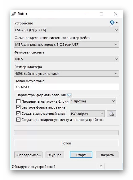
Task: Open the device dropdown showing ESD-ISO (F:)
Action: [x=66, y=30]
